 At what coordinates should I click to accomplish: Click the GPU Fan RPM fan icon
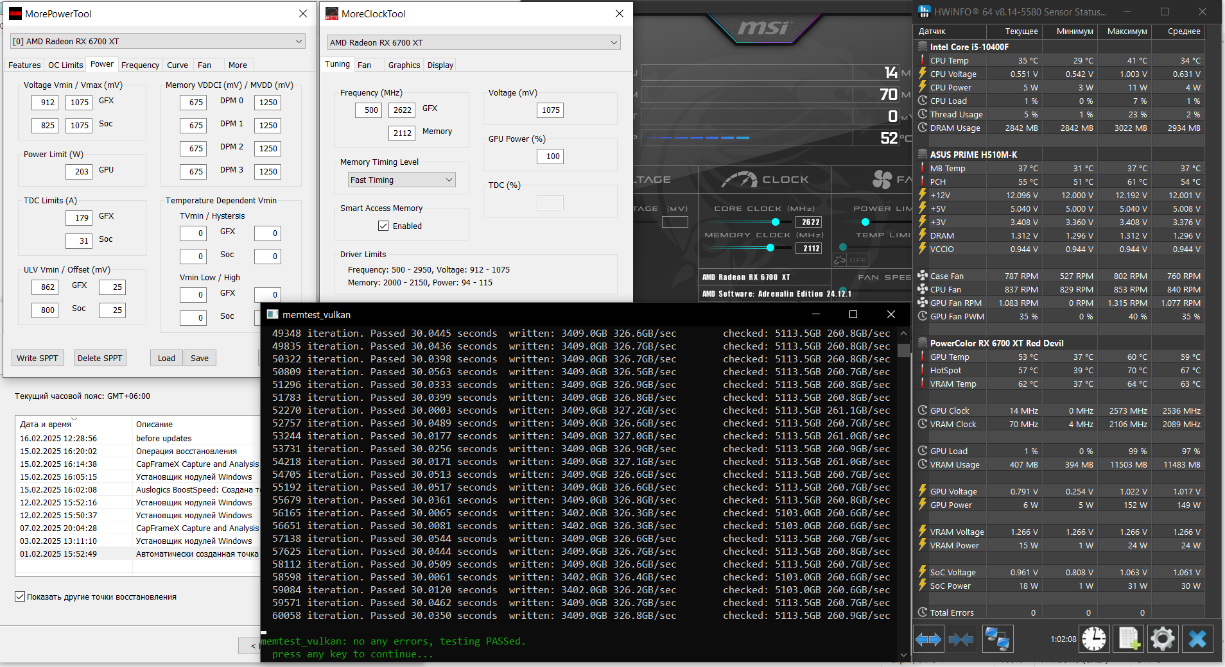pyautogui.click(x=923, y=303)
